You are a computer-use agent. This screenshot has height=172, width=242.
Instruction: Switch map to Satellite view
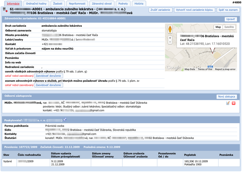pyautogui.click(x=229, y=27)
